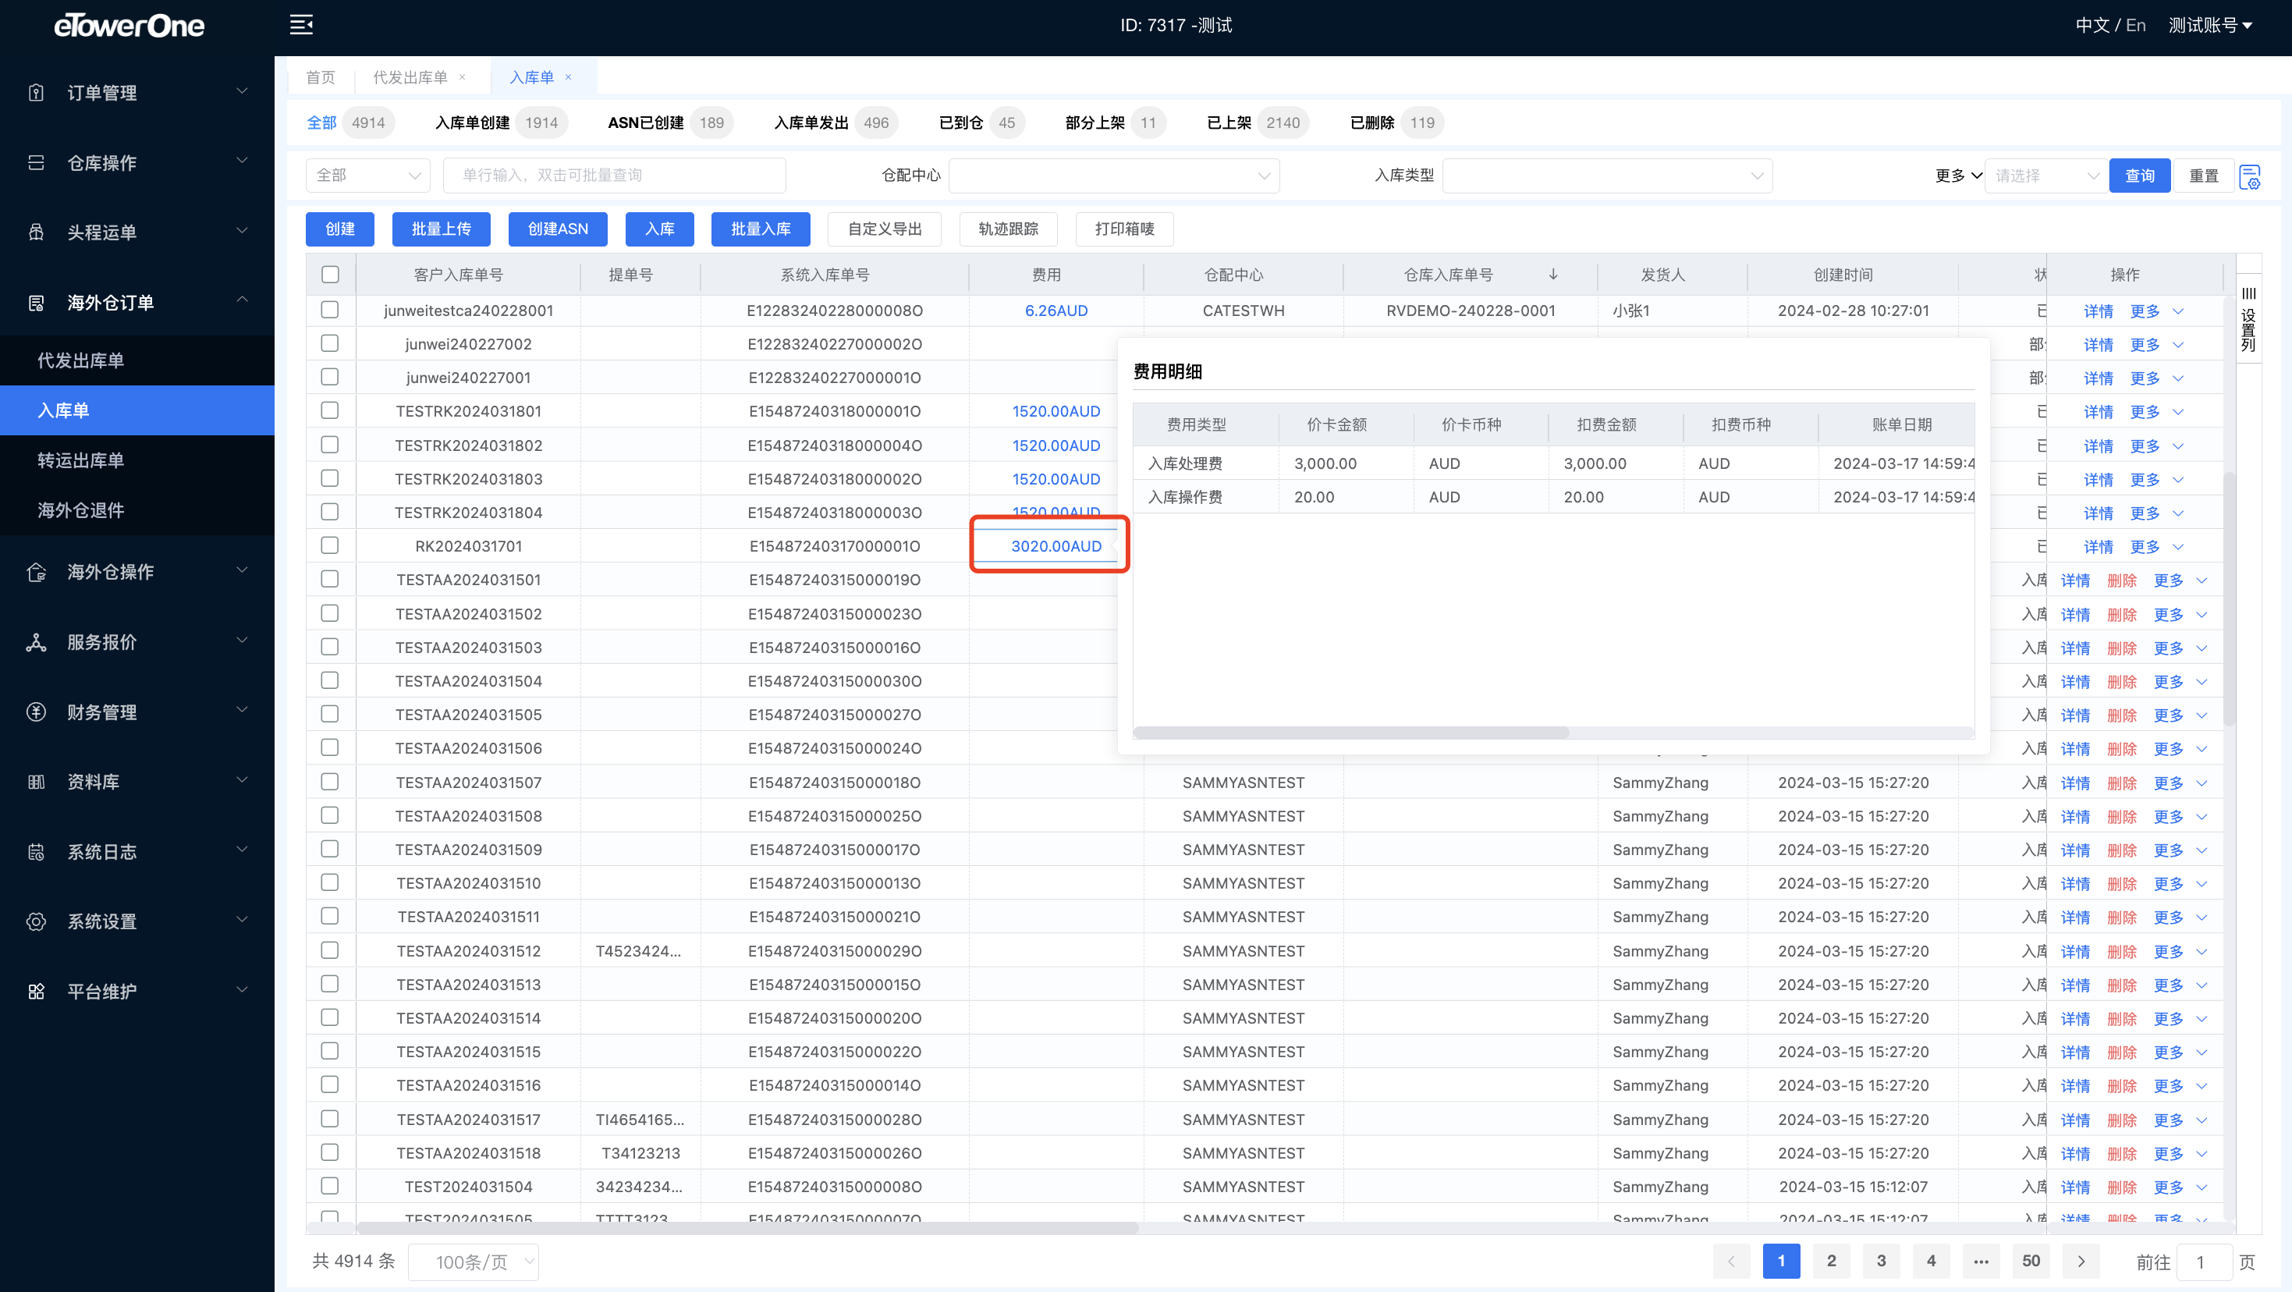Open the ellipsis more pages button
The height and width of the screenshot is (1292, 2292).
(x=1982, y=1261)
